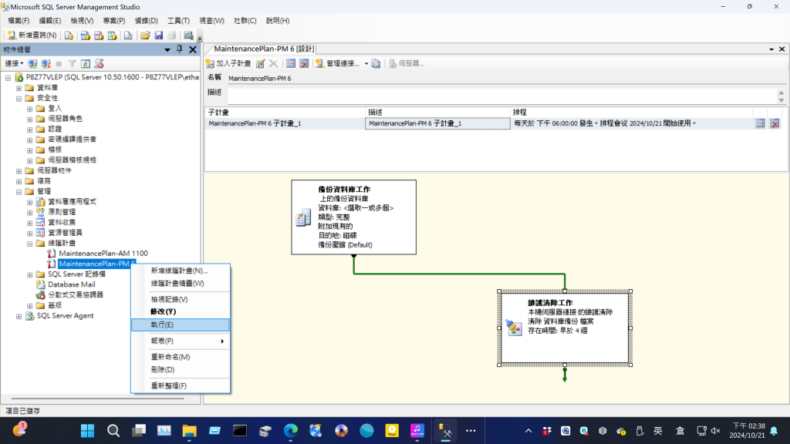The width and height of the screenshot is (790, 444).
Task: Expand the 資料庫 (Databases) tree node
Action: click(x=19, y=88)
